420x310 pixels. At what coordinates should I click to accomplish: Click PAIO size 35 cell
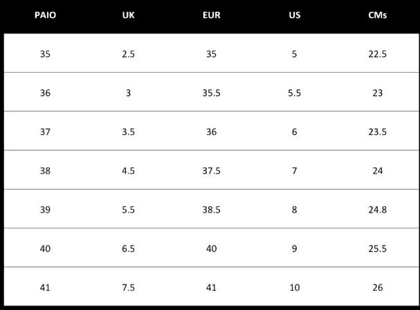45,54
